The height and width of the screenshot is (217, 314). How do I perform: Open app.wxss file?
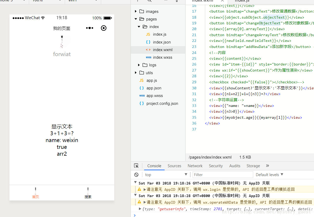[155, 96]
